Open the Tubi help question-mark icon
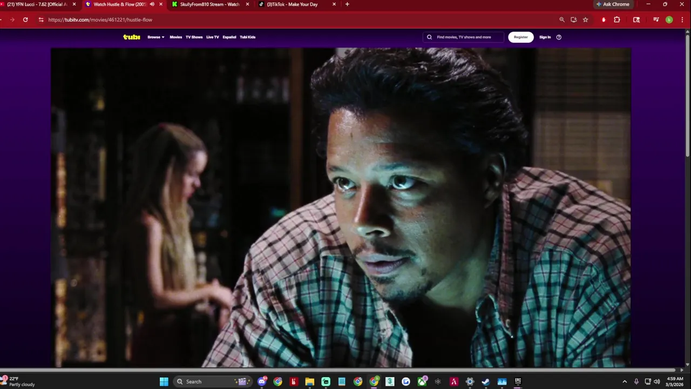Image resolution: width=691 pixels, height=389 pixels. point(559,37)
